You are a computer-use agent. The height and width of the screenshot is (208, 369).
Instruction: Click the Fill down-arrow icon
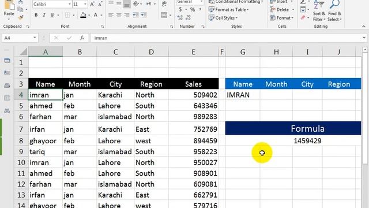(303, 10)
